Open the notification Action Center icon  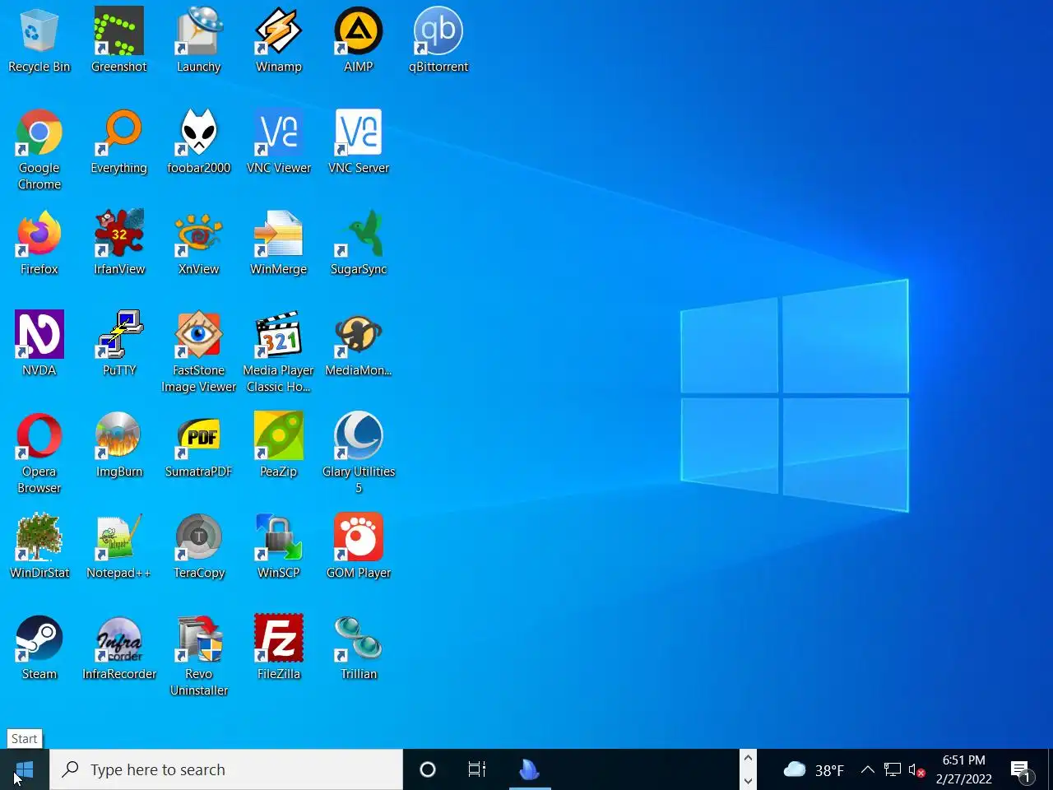[x=1022, y=770]
